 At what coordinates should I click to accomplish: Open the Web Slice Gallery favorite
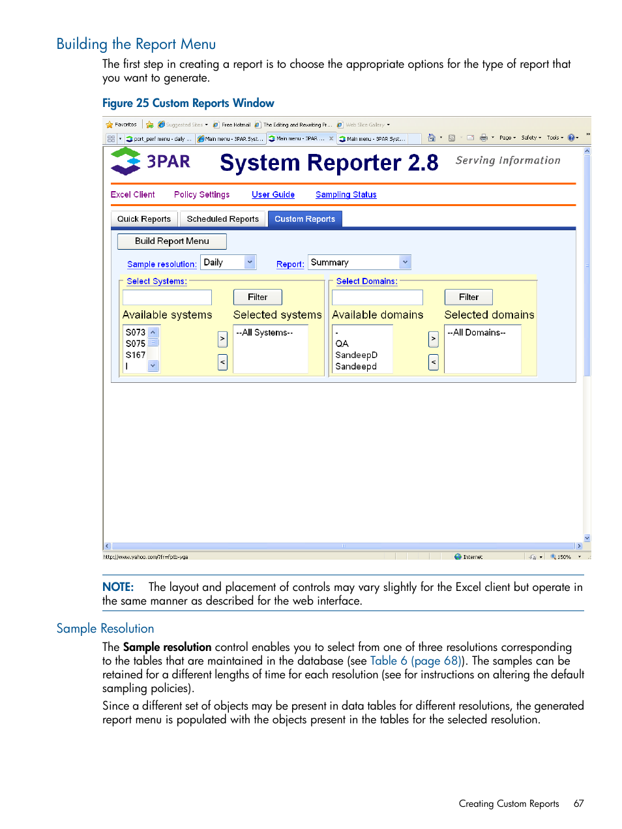(x=363, y=125)
